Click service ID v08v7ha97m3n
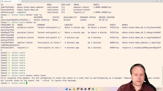The width and height of the screenshot is (163, 91). click(7, 7)
